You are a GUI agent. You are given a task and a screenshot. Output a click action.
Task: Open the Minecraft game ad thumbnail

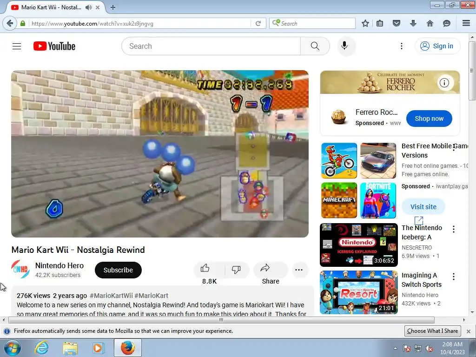339,200
